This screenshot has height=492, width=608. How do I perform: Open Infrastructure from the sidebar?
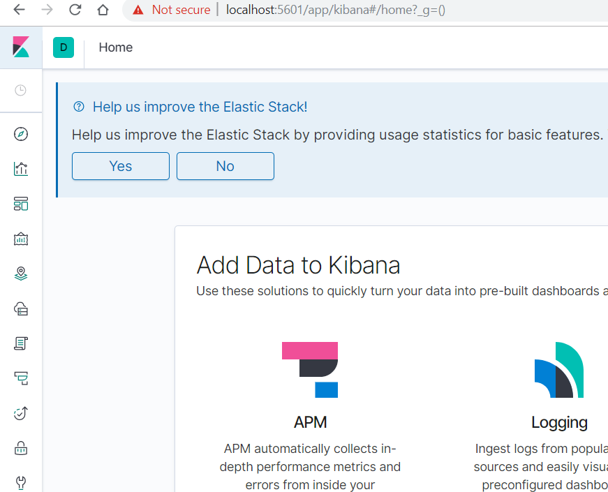pyautogui.click(x=21, y=308)
